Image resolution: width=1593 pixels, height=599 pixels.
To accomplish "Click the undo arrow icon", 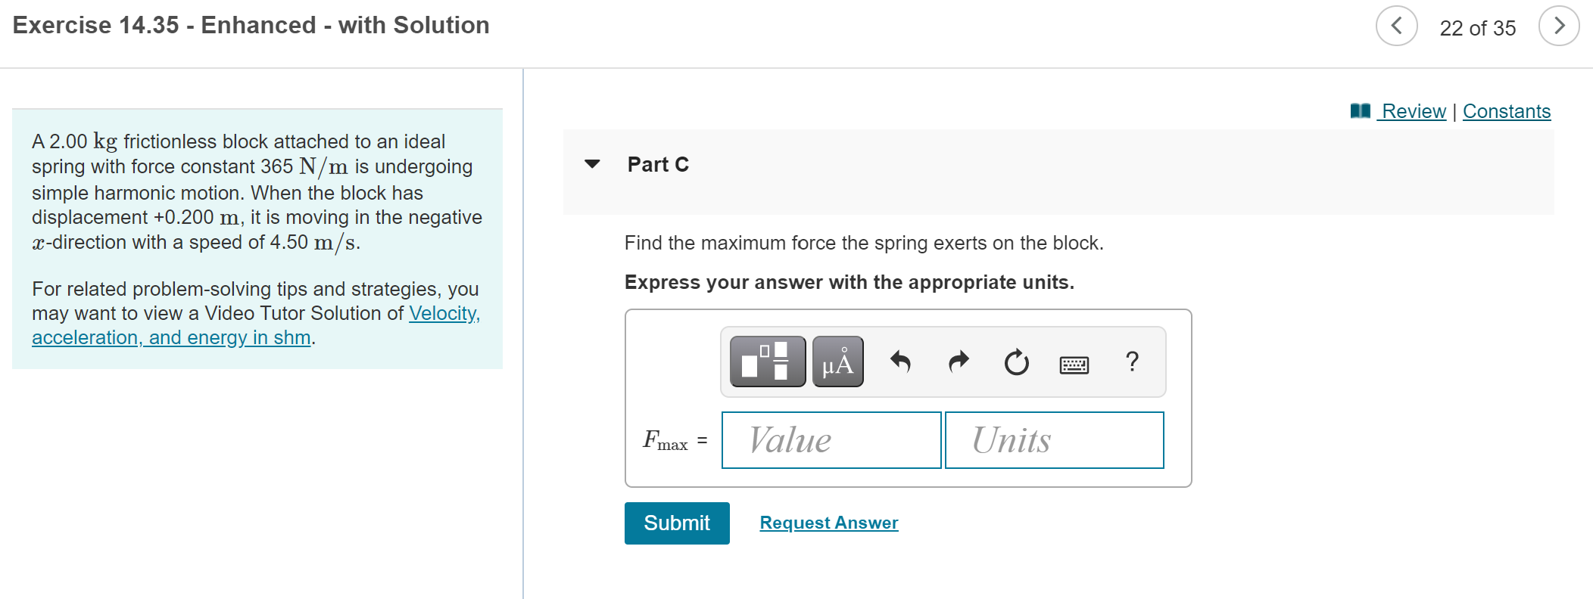I will (901, 362).
